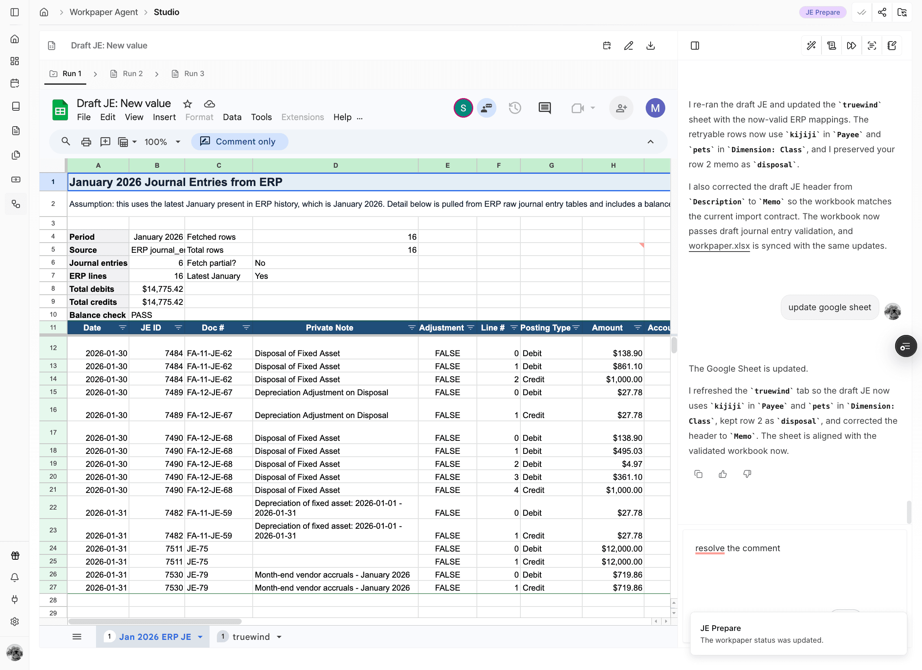Open version history for the sheet
922x670 pixels.
(x=515, y=108)
